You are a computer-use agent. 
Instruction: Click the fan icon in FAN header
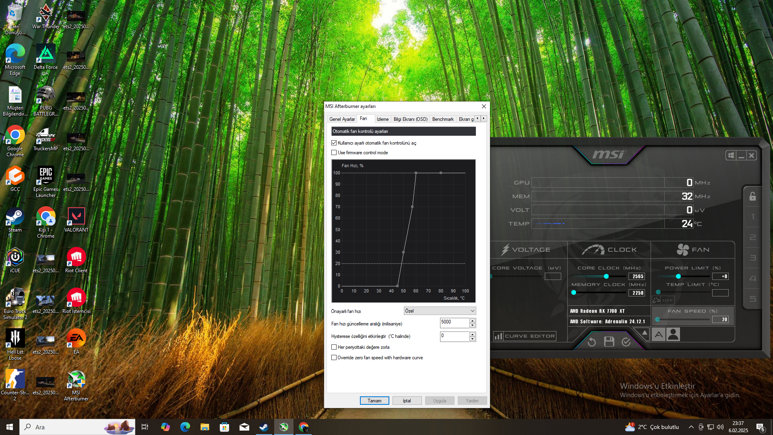(x=683, y=250)
